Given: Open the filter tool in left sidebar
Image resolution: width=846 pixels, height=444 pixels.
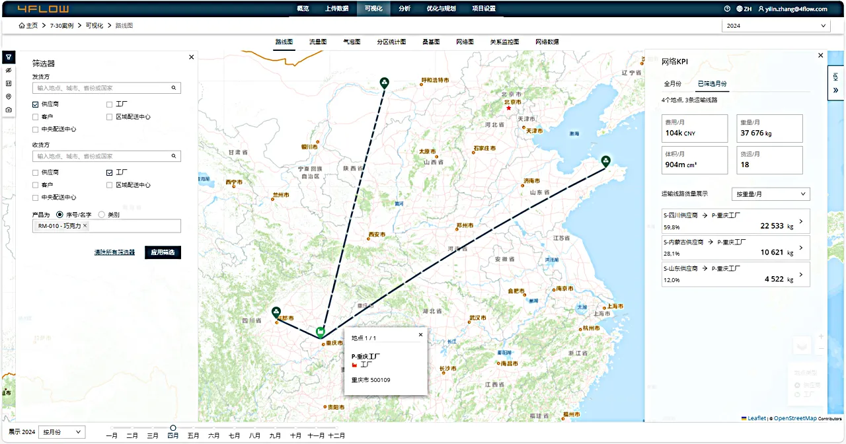Looking at the screenshot, I should [9, 57].
